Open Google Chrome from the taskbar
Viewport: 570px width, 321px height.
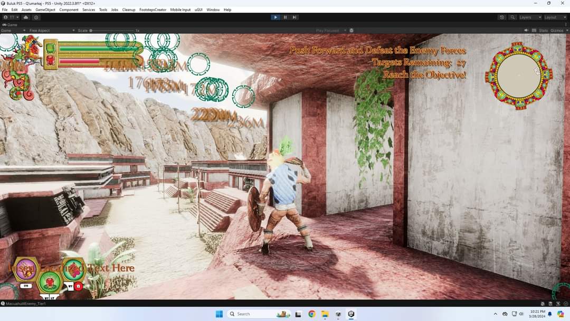pos(311,314)
